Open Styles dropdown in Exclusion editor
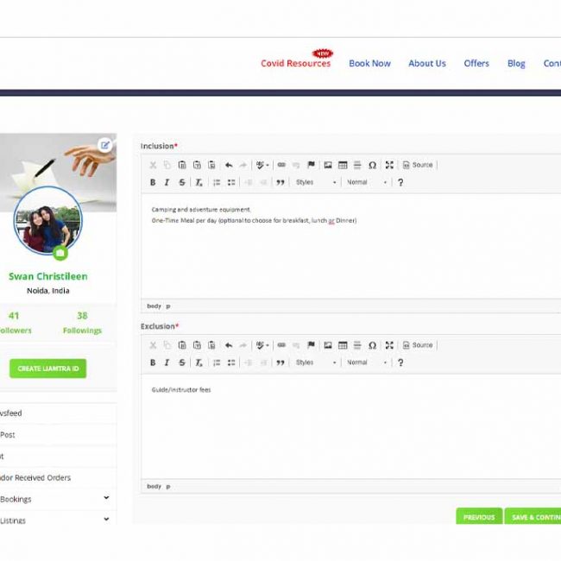This screenshot has height=561, width=561. (316, 362)
